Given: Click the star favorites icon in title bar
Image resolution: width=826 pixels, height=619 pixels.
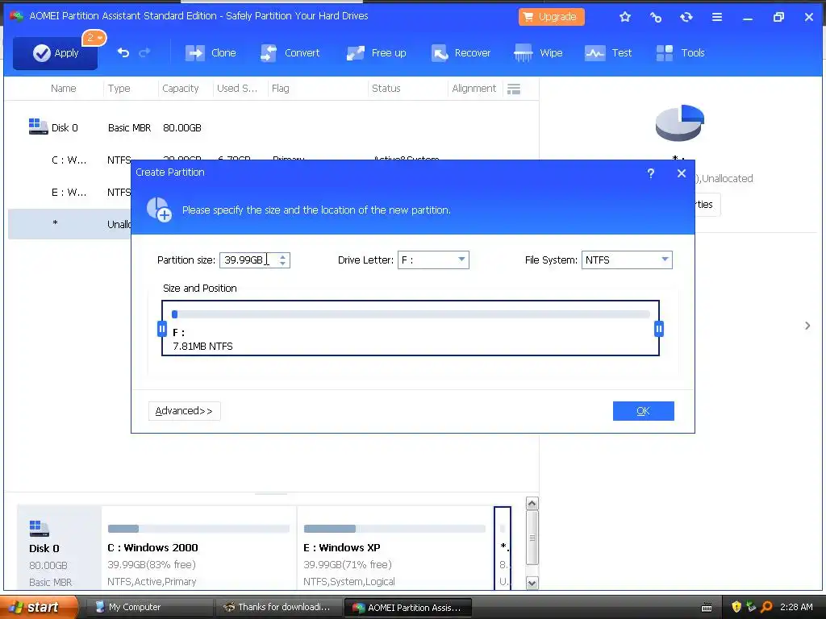Looking at the screenshot, I should click(625, 17).
